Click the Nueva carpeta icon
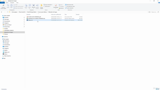 pos(41,5)
